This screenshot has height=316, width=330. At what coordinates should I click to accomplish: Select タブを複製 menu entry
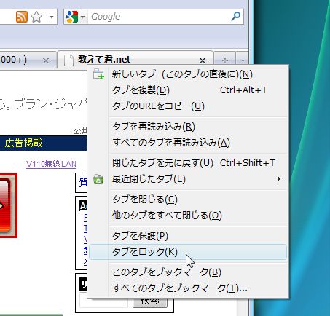coord(188,90)
